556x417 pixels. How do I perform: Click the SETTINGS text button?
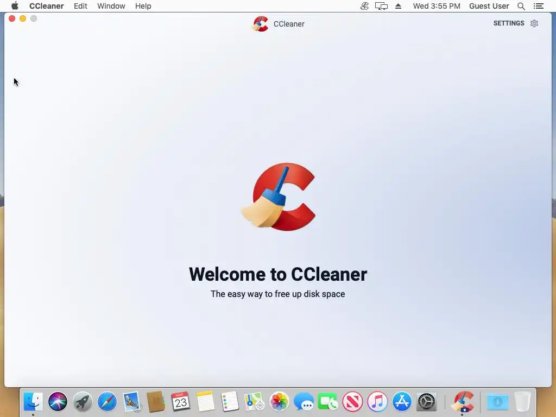tap(508, 23)
